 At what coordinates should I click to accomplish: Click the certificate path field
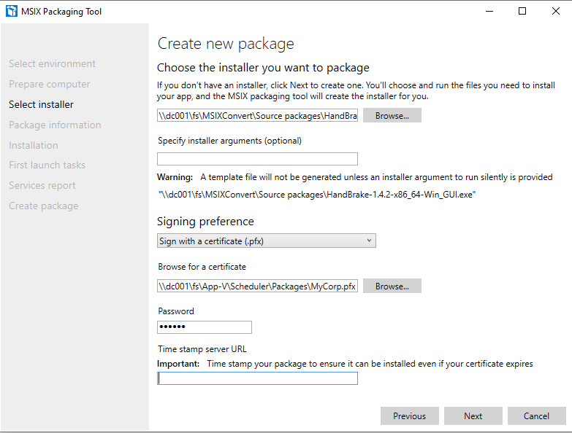(258, 286)
